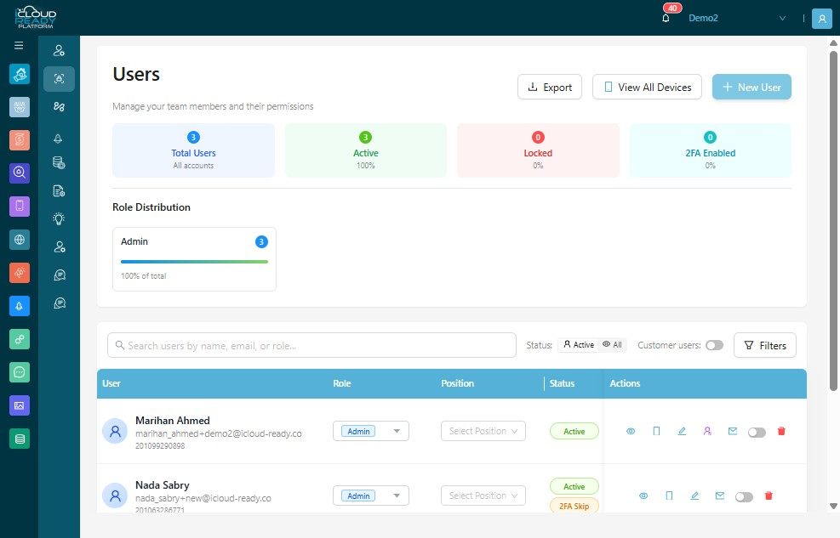Open Marihan Ahmed's devices icon
840x538 pixels.
[x=656, y=431]
